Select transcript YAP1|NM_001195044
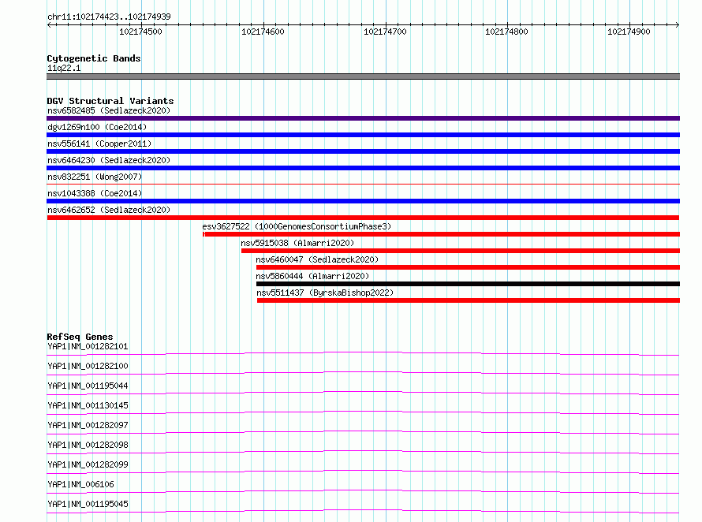702x522 pixels. pyautogui.click(x=88, y=386)
